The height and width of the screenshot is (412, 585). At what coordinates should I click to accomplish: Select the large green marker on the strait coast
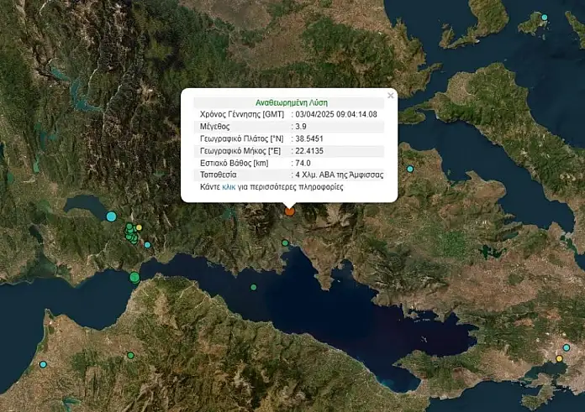[x=134, y=278]
